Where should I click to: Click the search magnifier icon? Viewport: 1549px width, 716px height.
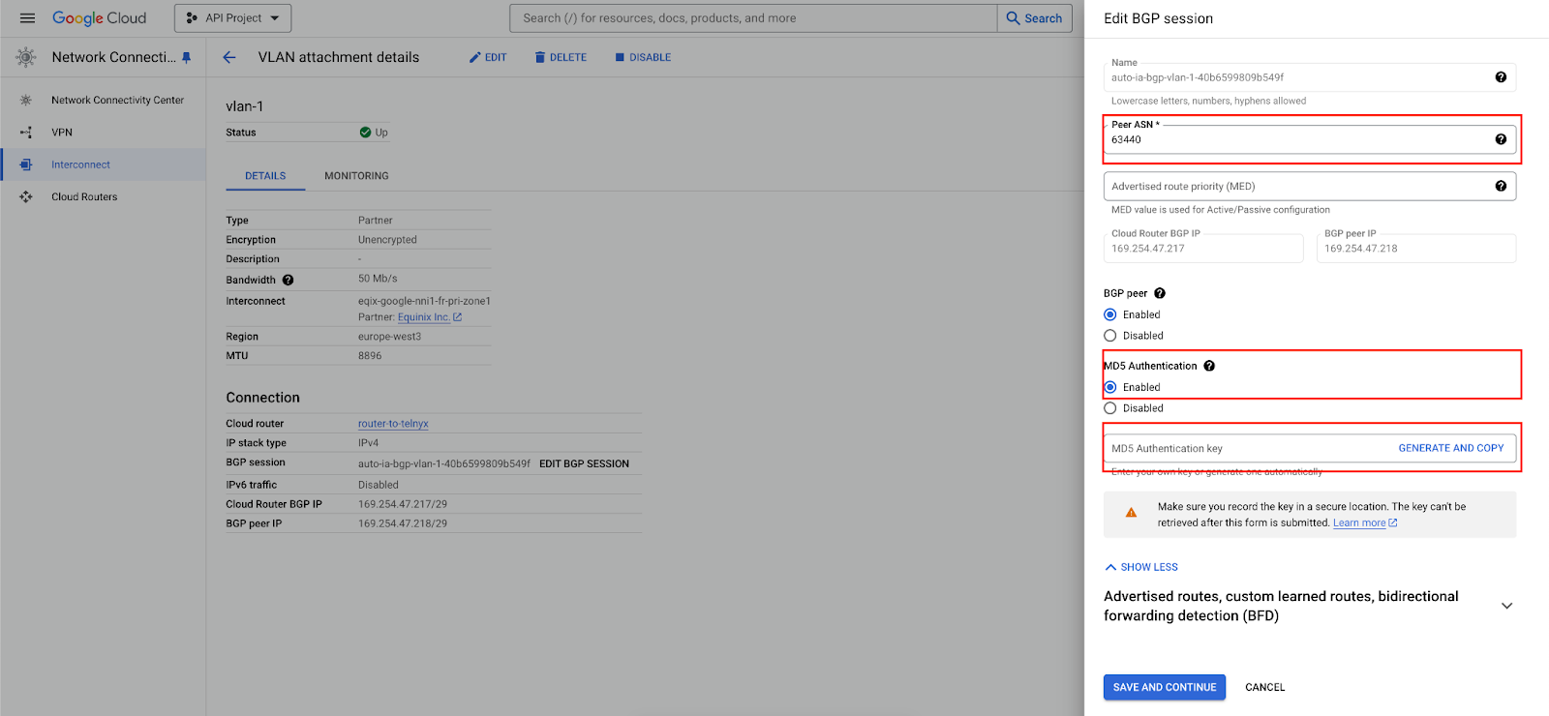[x=1013, y=18]
